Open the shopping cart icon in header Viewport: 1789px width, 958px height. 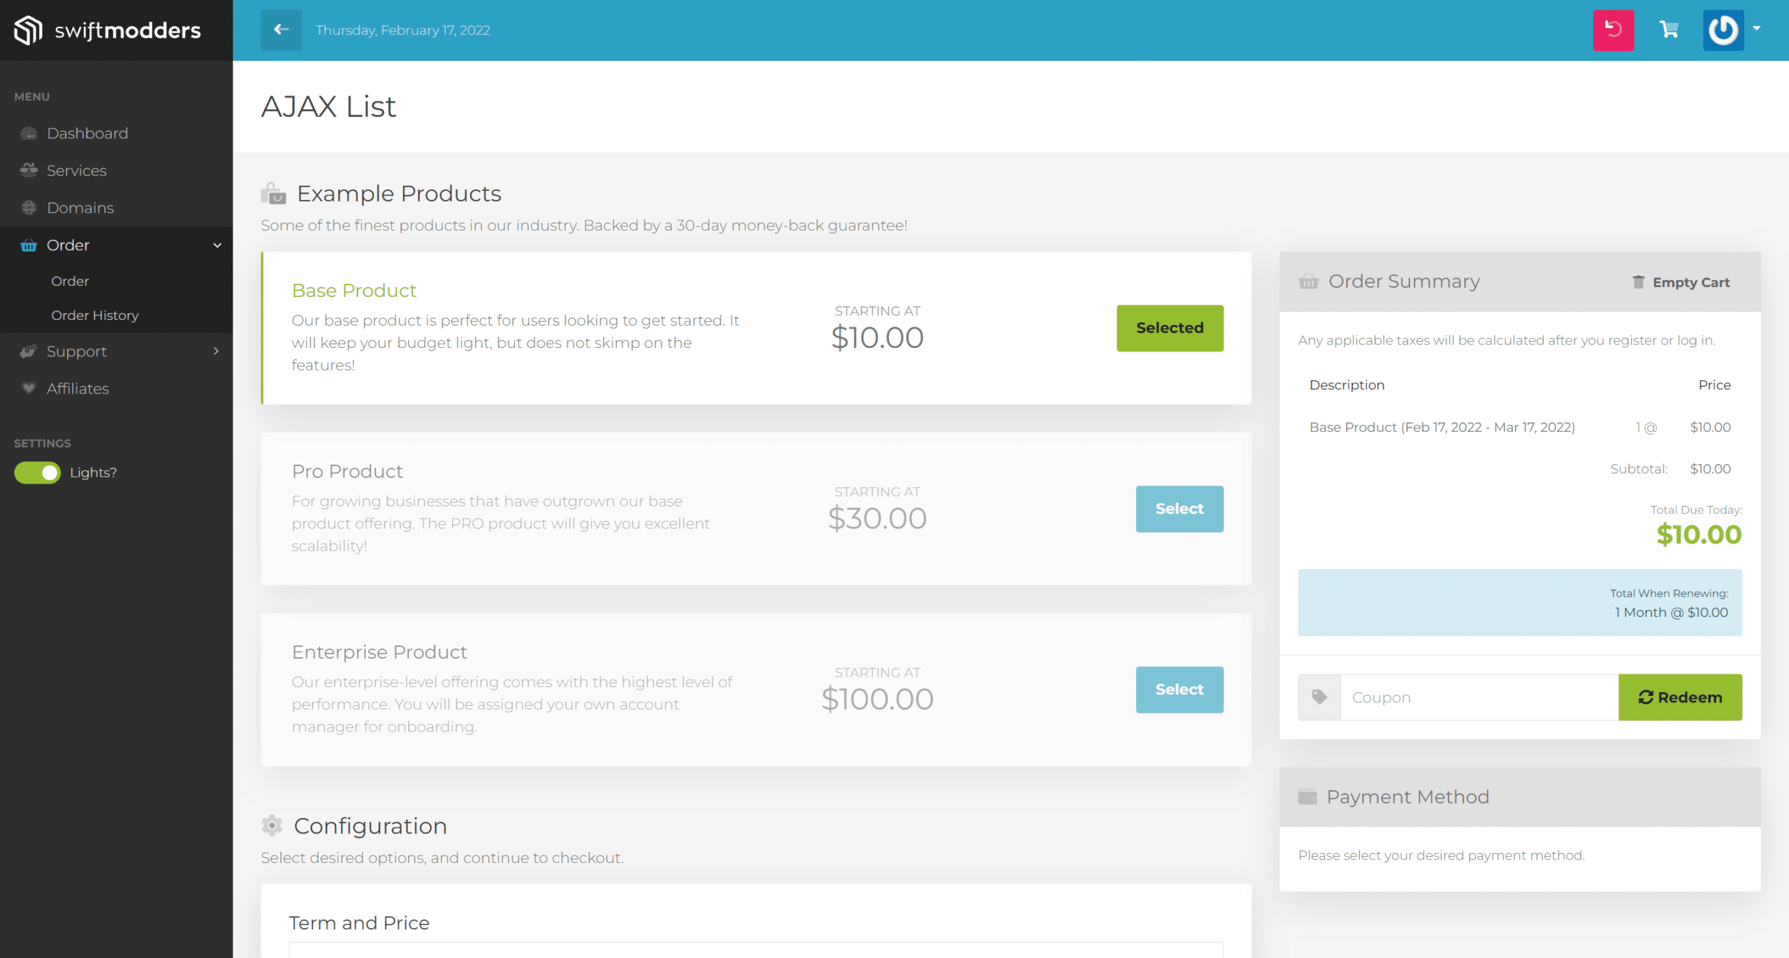tap(1669, 30)
